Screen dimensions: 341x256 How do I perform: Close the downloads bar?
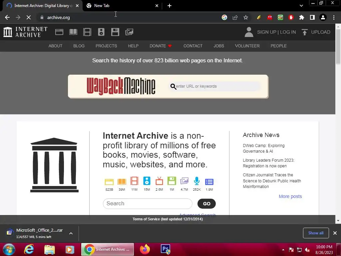tap(335, 233)
